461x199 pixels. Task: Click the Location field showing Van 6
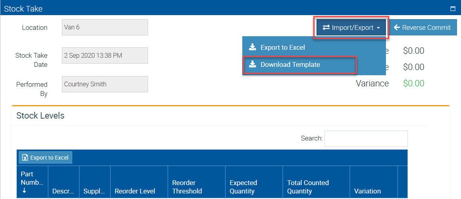click(105, 27)
